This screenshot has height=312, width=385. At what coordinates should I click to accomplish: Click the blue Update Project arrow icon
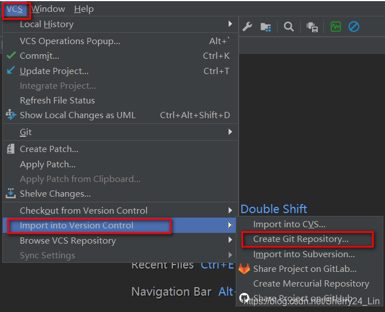(11, 71)
